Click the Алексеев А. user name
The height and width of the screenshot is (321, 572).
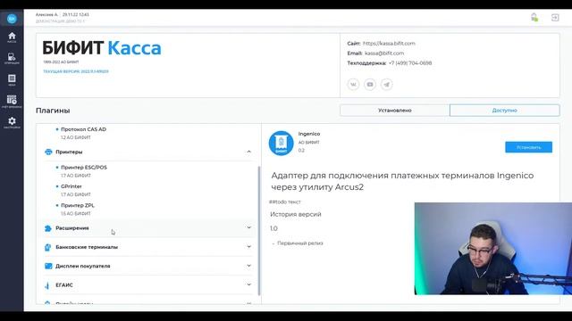pyautogui.click(x=46, y=14)
